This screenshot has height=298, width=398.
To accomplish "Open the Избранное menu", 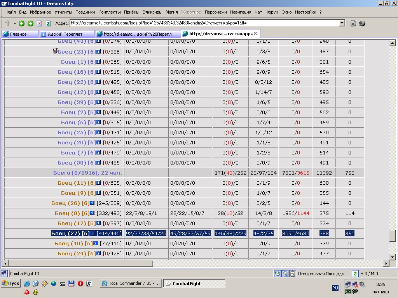I will pos(40,12).
